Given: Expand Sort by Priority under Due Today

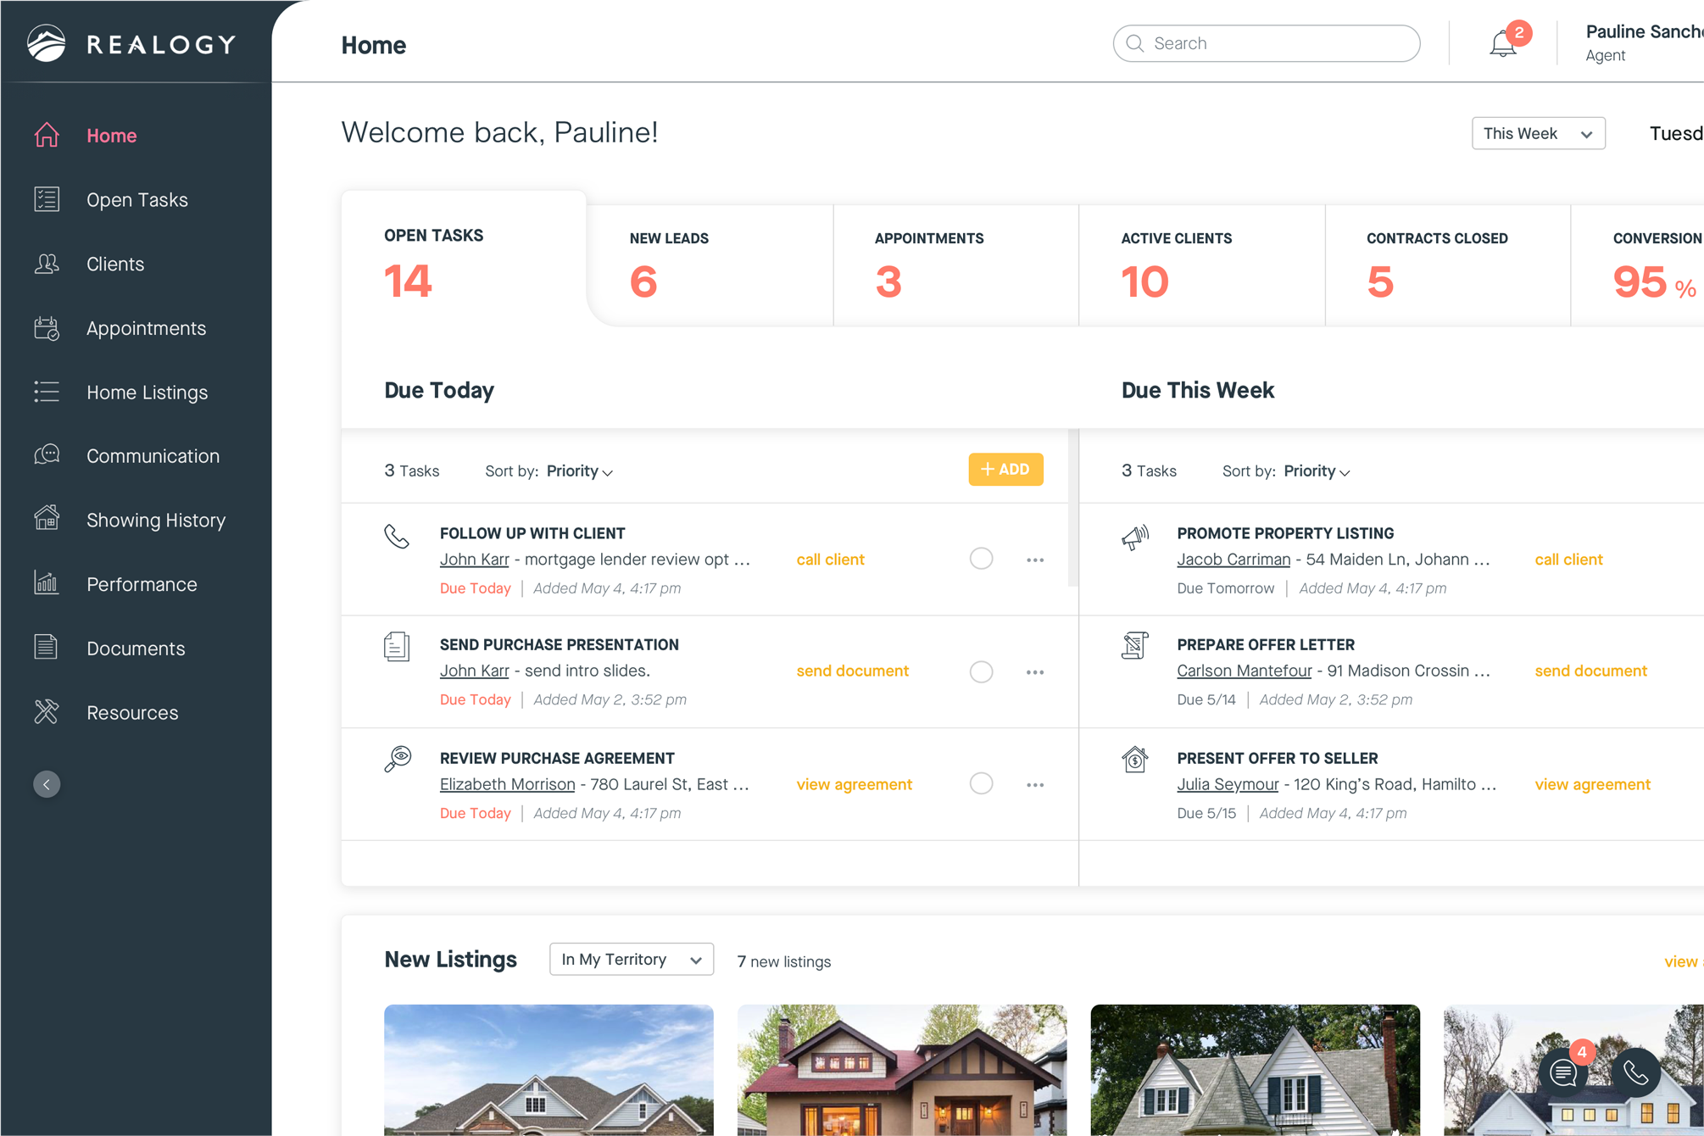Looking at the screenshot, I should 580,471.
